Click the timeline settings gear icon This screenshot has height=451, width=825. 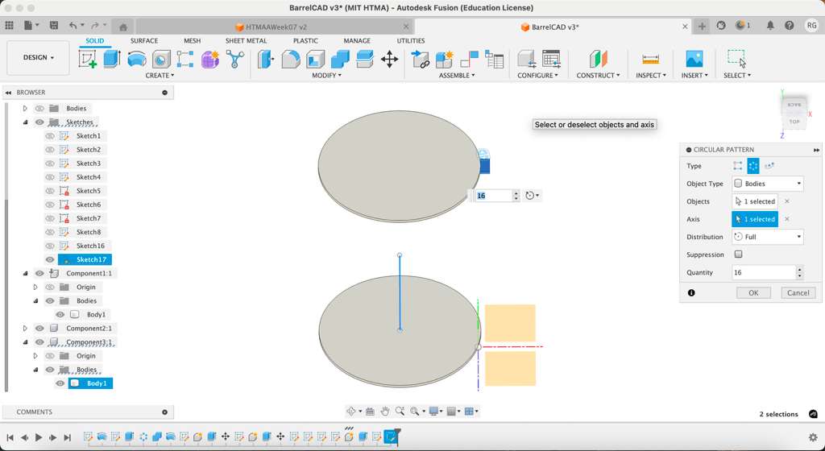813,437
